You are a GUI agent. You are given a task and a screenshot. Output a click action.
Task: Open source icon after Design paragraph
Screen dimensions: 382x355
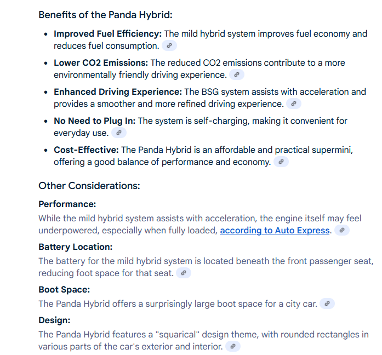click(x=233, y=346)
